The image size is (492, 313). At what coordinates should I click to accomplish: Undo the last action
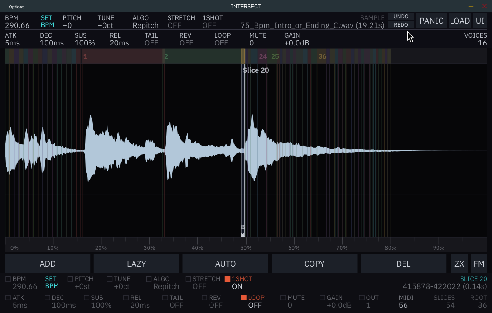(x=400, y=17)
